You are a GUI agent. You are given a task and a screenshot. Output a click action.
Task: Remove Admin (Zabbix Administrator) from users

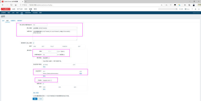click(80, 74)
